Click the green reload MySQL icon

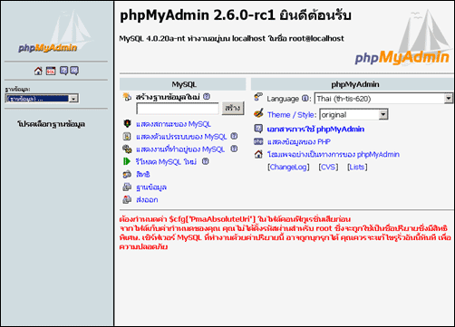(x=127, y=161)
